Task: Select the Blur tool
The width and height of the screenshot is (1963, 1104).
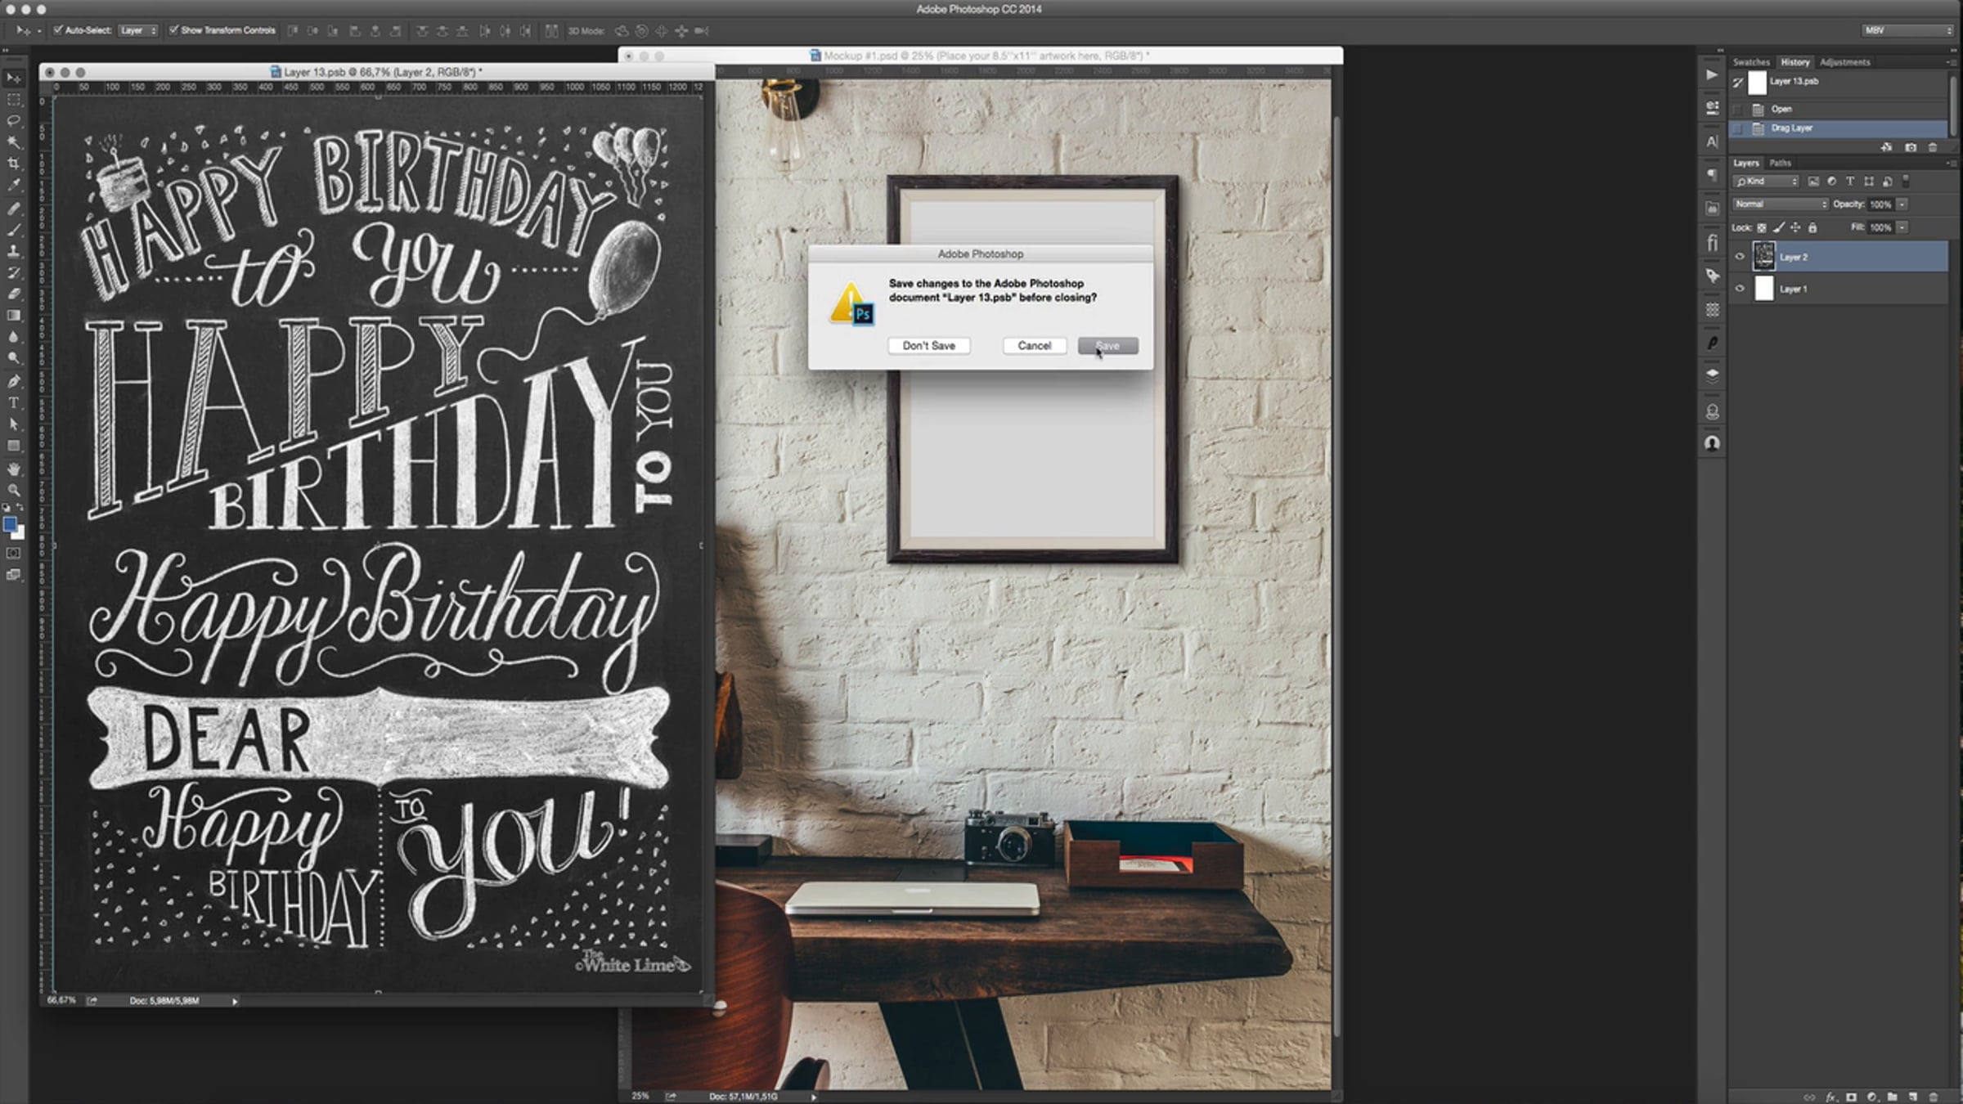Action: pyautogui.click(x=14, y=337)
